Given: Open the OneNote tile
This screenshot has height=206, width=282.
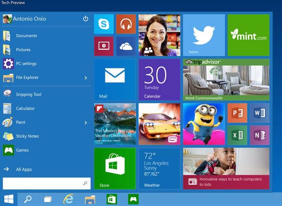Looking at the screenshot, I should 259,135.
